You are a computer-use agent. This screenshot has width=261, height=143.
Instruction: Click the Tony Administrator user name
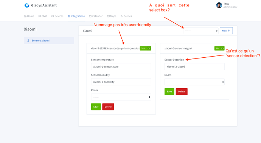pyautogui.click(x=230, y=5)
